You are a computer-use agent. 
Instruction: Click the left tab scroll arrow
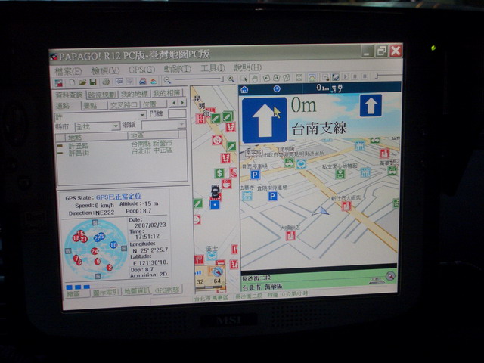click(175, 103)
